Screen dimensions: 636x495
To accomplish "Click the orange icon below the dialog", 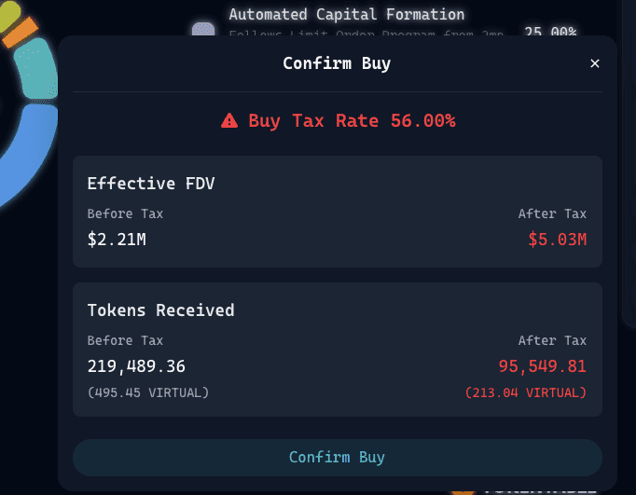I will pos(462,490).
